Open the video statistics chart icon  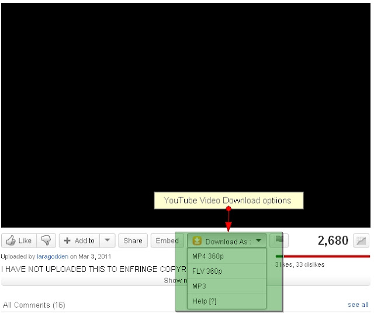pyautogui.click(x=361, y=241)
